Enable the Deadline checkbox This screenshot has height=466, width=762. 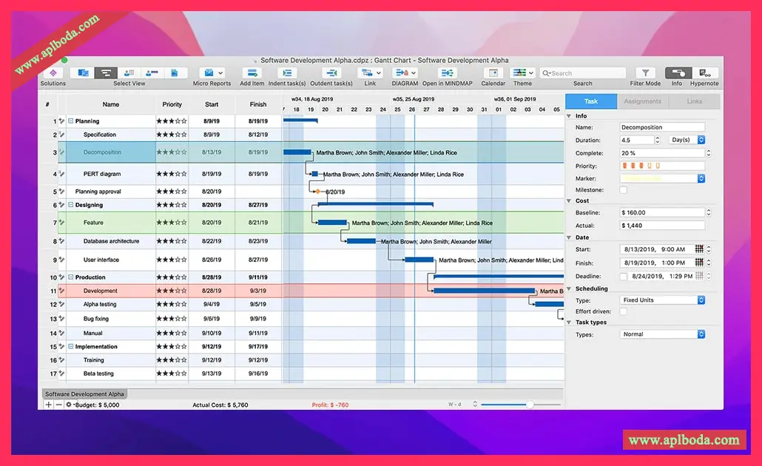click(x=623, y=276)
